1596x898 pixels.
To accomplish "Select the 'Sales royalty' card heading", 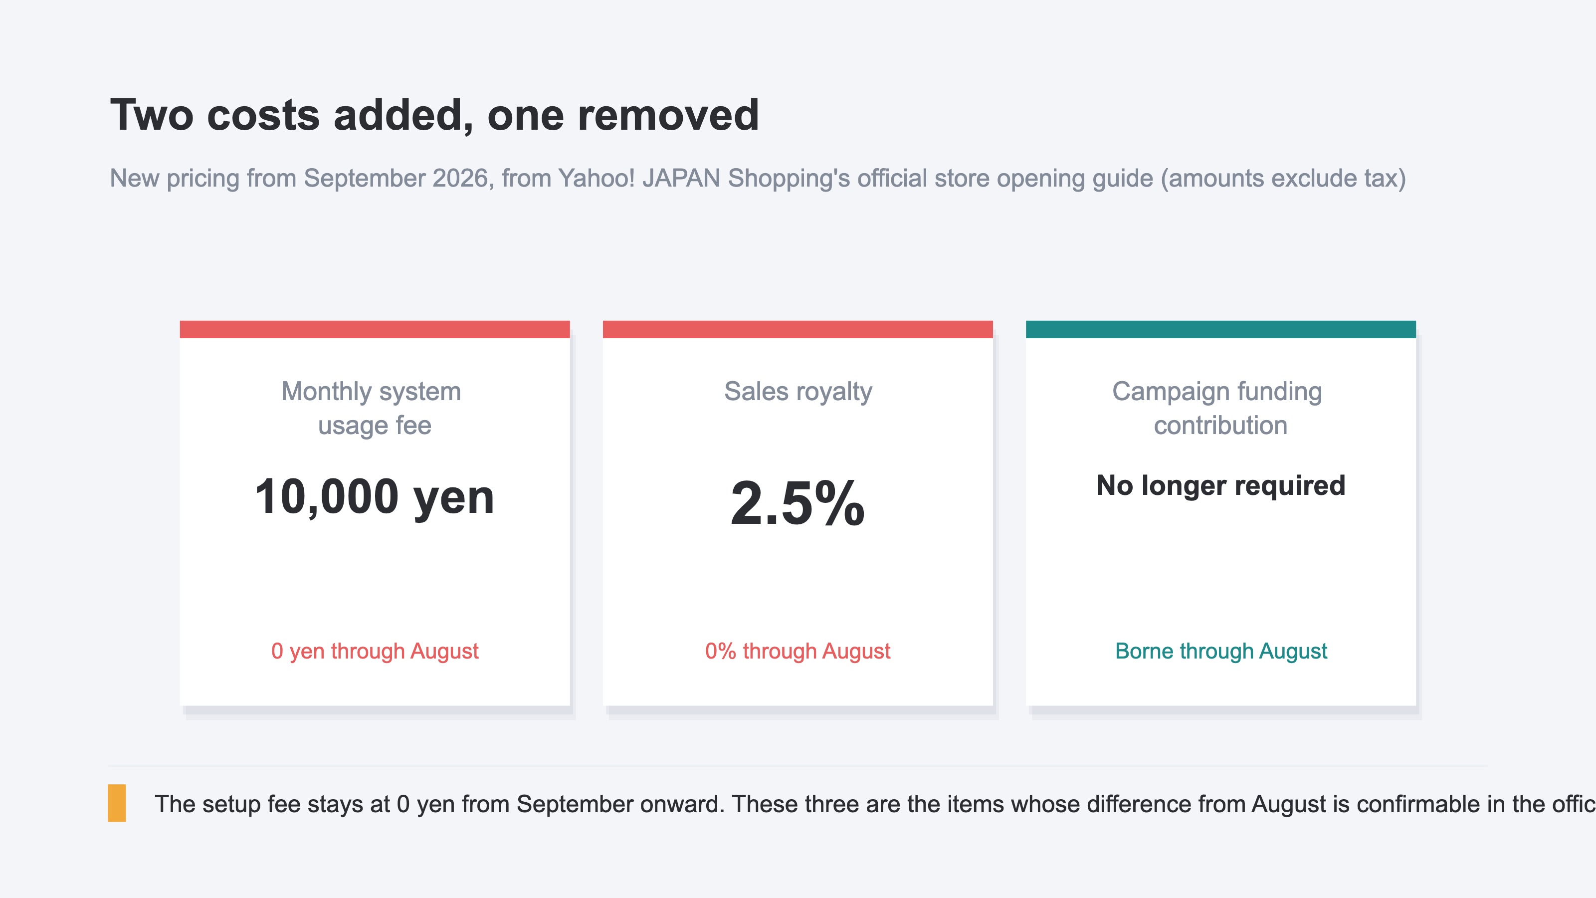I will pos(798,392).
